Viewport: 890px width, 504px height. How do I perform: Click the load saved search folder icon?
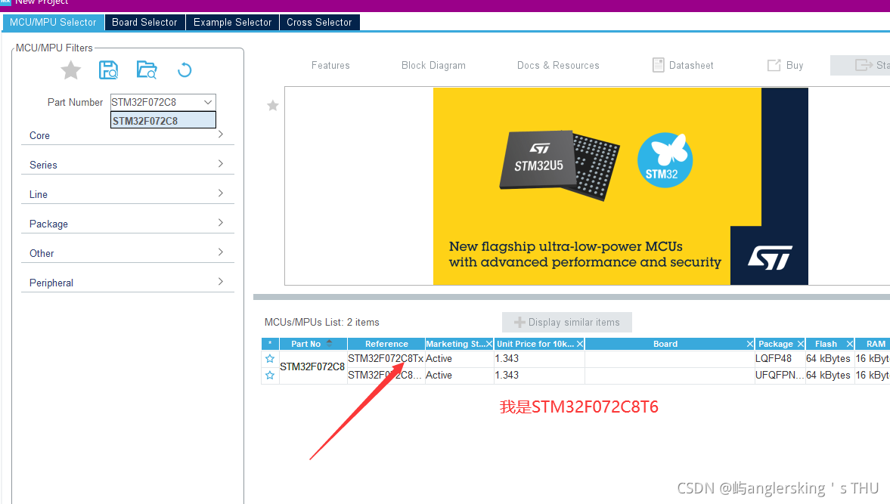147,70
